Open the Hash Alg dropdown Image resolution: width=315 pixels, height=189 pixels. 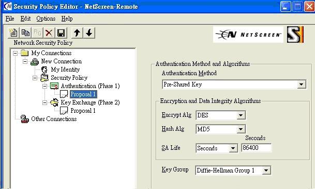tap(241, 129)
